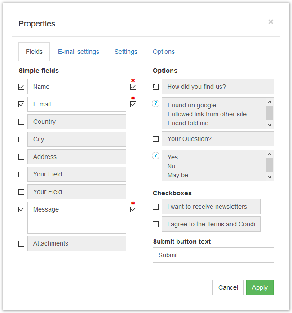Click the Submit button text field
The image size is (292, 313).
click(x=213, y=255)
